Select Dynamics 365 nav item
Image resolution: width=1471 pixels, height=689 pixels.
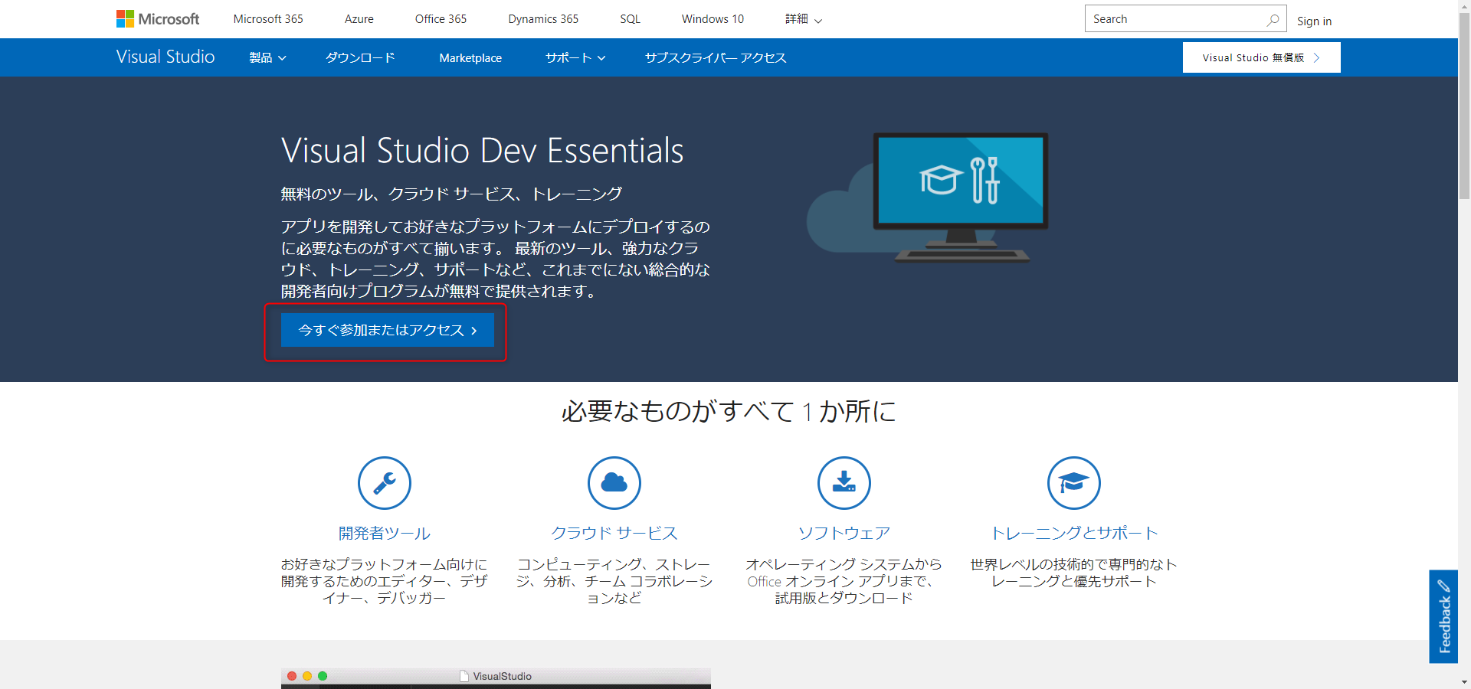[543, 19]
